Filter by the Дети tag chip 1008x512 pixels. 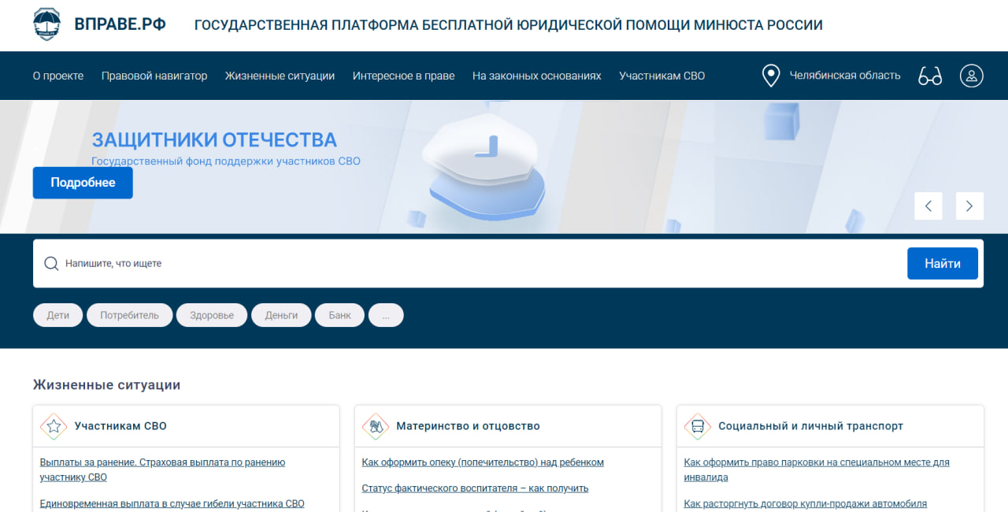57,315
